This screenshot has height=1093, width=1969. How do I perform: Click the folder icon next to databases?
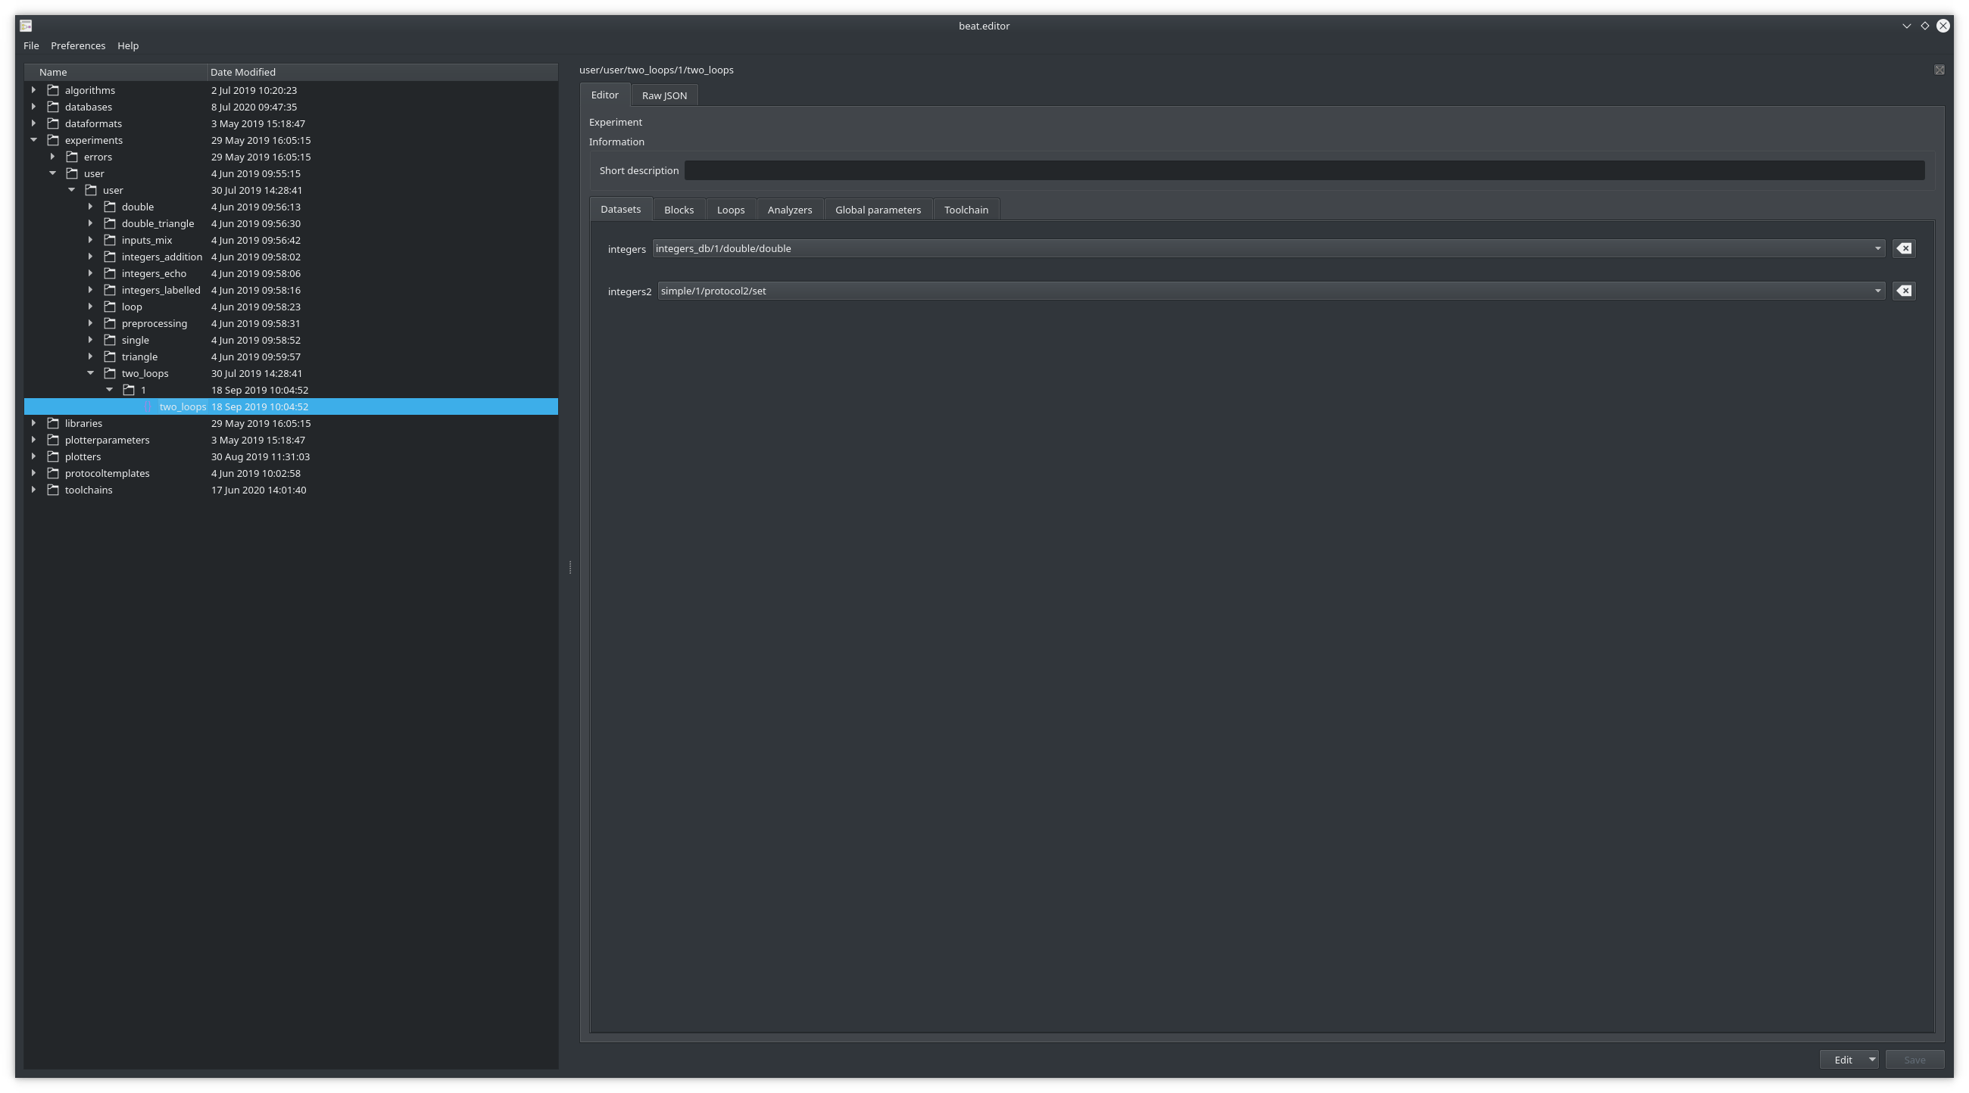tap(54, 106)
